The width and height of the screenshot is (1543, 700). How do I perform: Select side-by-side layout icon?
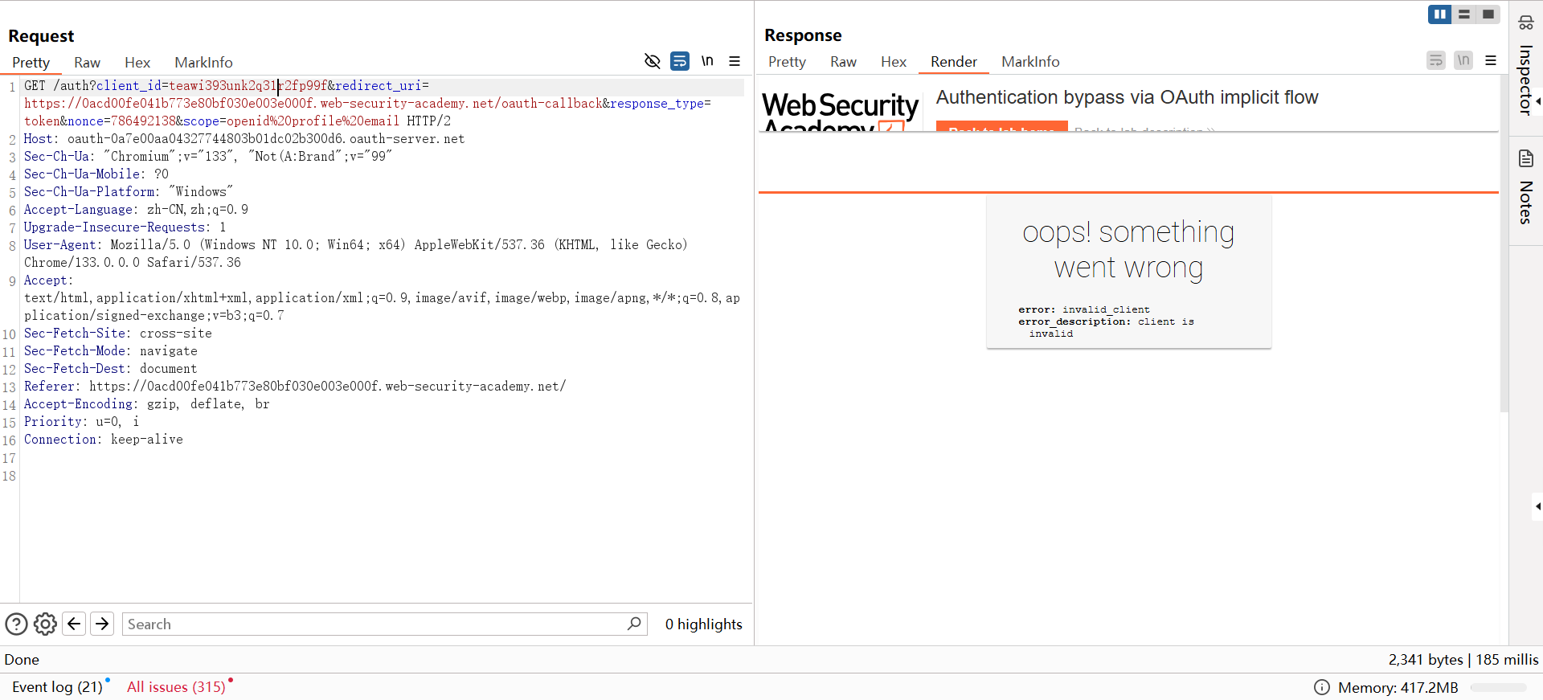tap(1439, 14)
